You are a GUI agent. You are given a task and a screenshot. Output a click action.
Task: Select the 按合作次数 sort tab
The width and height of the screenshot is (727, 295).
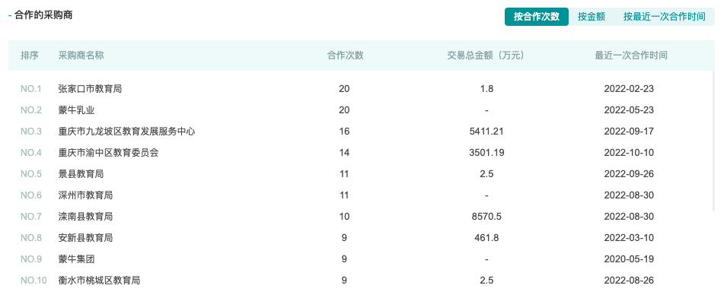pyautogui.click(x=537, y=17)
